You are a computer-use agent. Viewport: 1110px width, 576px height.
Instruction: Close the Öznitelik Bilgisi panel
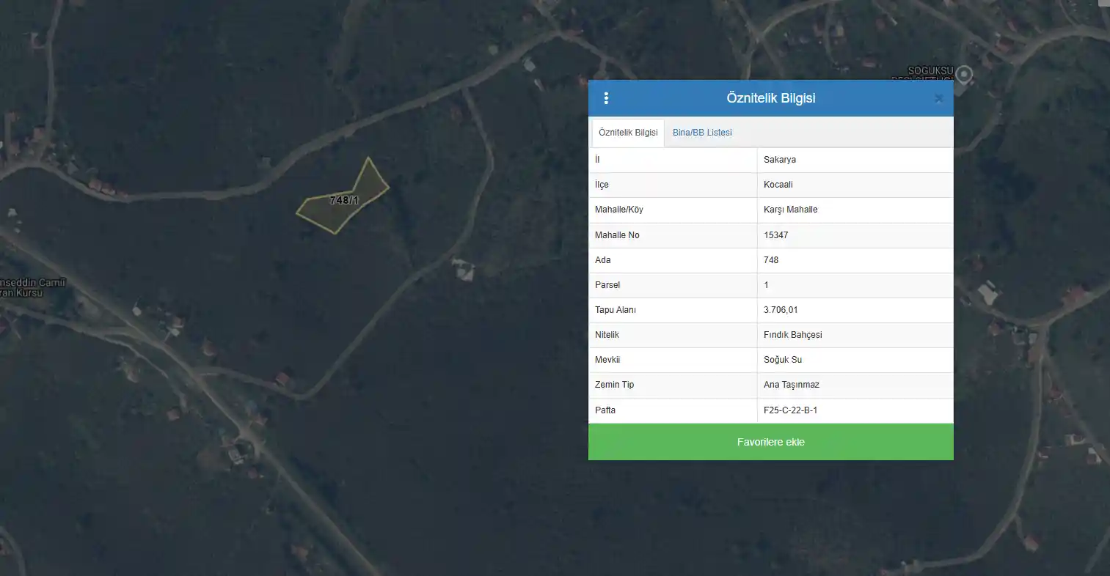[x=938, y=98]
